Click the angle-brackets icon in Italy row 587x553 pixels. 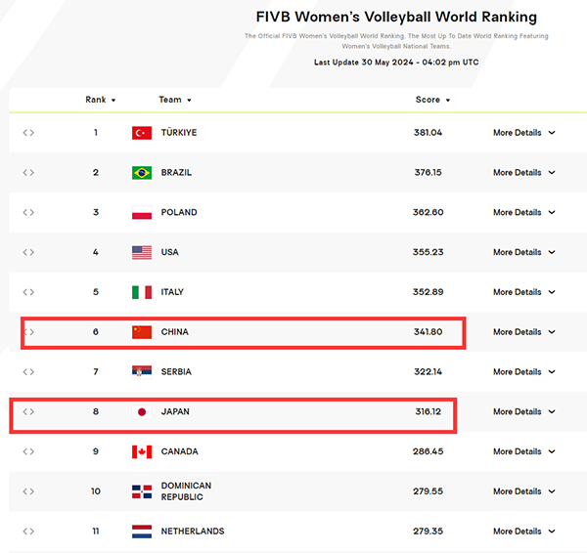coord(28,292)
